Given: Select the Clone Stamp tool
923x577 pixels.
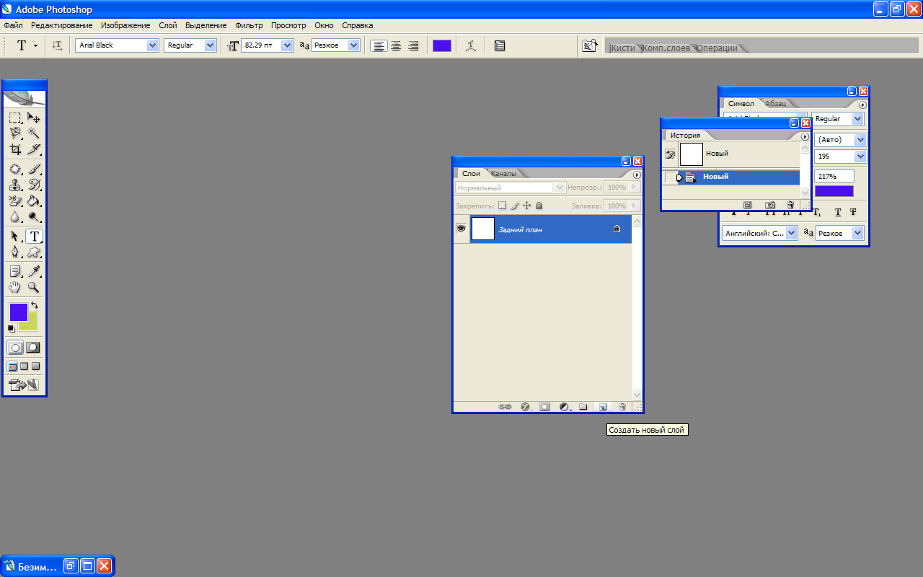Looking at the screenshot, I should [15, 185].
